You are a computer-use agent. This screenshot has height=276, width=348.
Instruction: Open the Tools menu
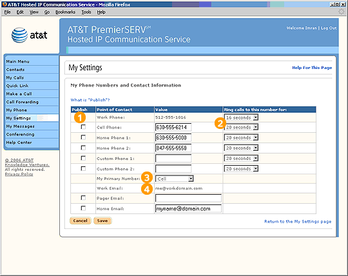click(86, 12)
